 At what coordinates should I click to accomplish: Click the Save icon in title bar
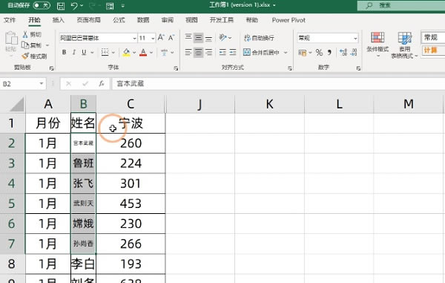(61, 6)
